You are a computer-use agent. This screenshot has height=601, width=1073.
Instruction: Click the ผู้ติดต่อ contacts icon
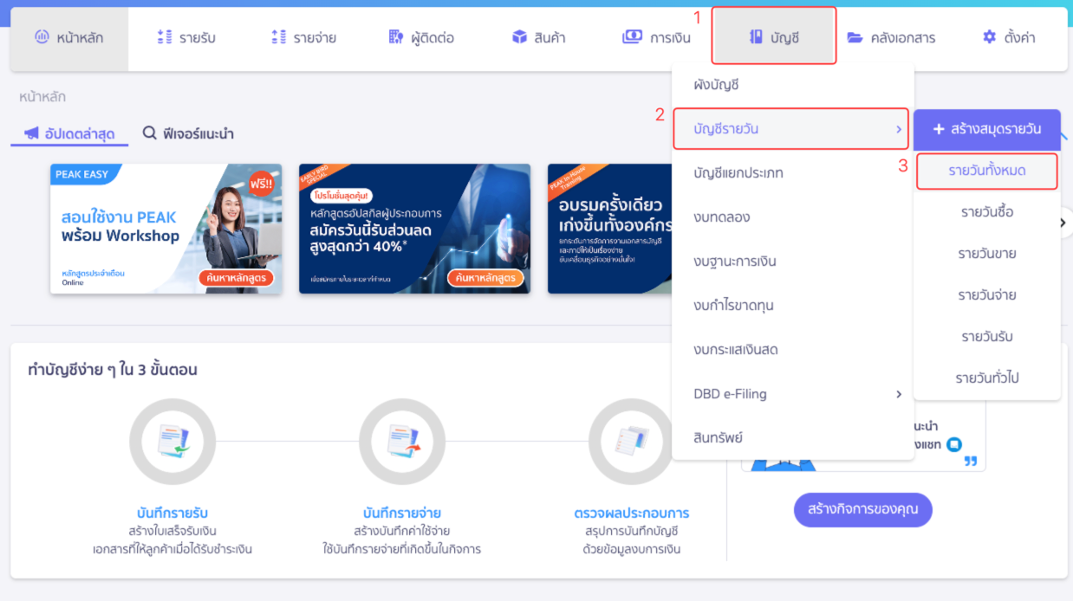(396, 37)
